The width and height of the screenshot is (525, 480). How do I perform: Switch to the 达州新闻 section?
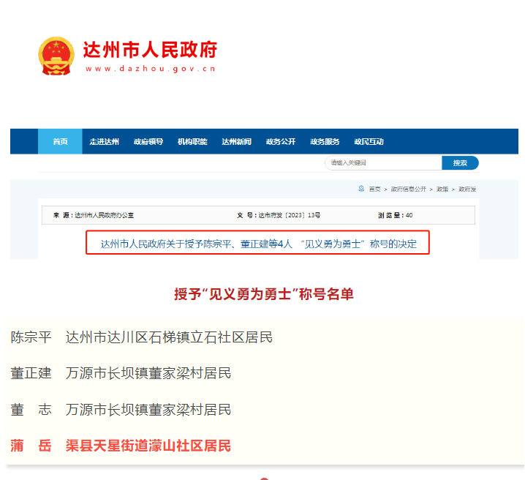(x=236, y=142)
